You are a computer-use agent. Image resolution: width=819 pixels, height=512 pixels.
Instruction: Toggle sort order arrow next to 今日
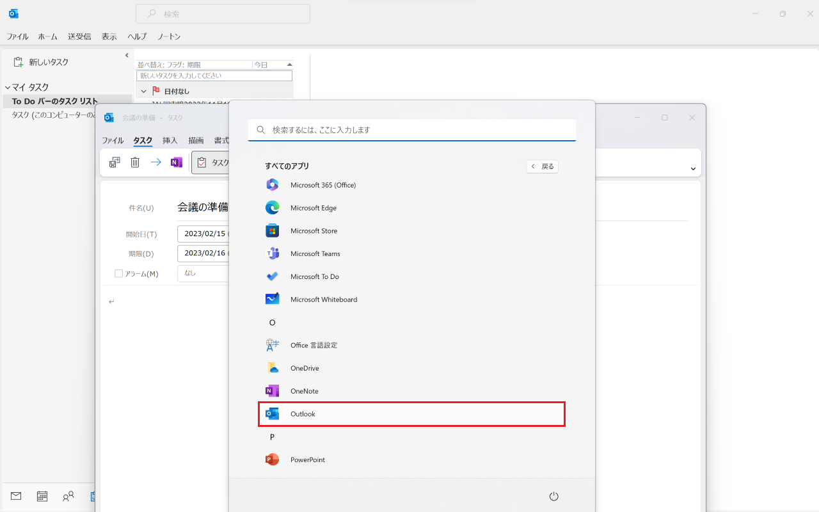pyautogui.click(x=290, y=65)
